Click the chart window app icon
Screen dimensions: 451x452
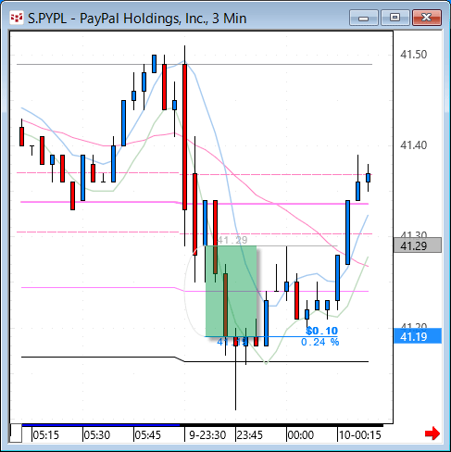17,18
